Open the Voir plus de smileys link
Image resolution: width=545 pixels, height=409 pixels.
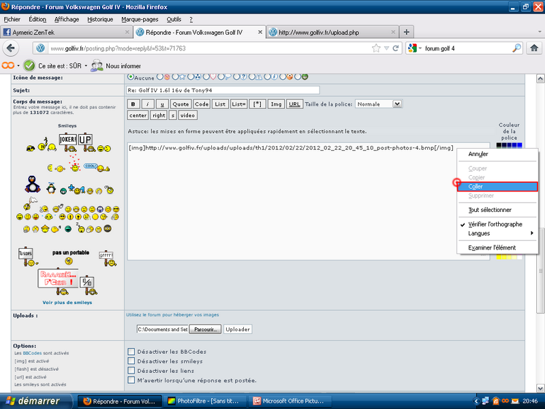point(67,302)
